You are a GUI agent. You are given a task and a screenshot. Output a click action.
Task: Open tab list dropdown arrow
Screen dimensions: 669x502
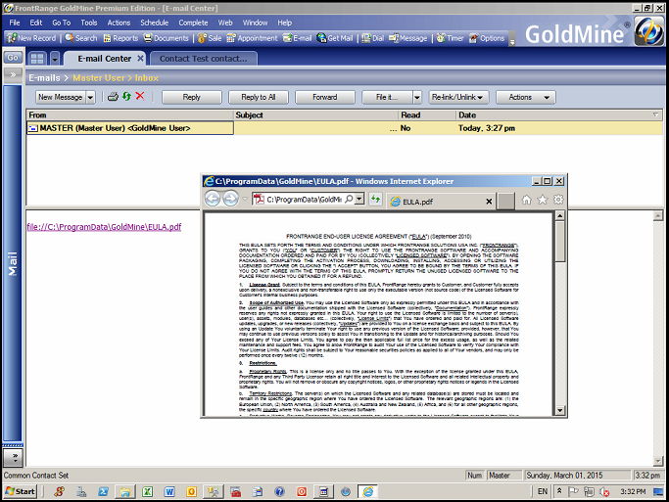[x=55, y=59]
